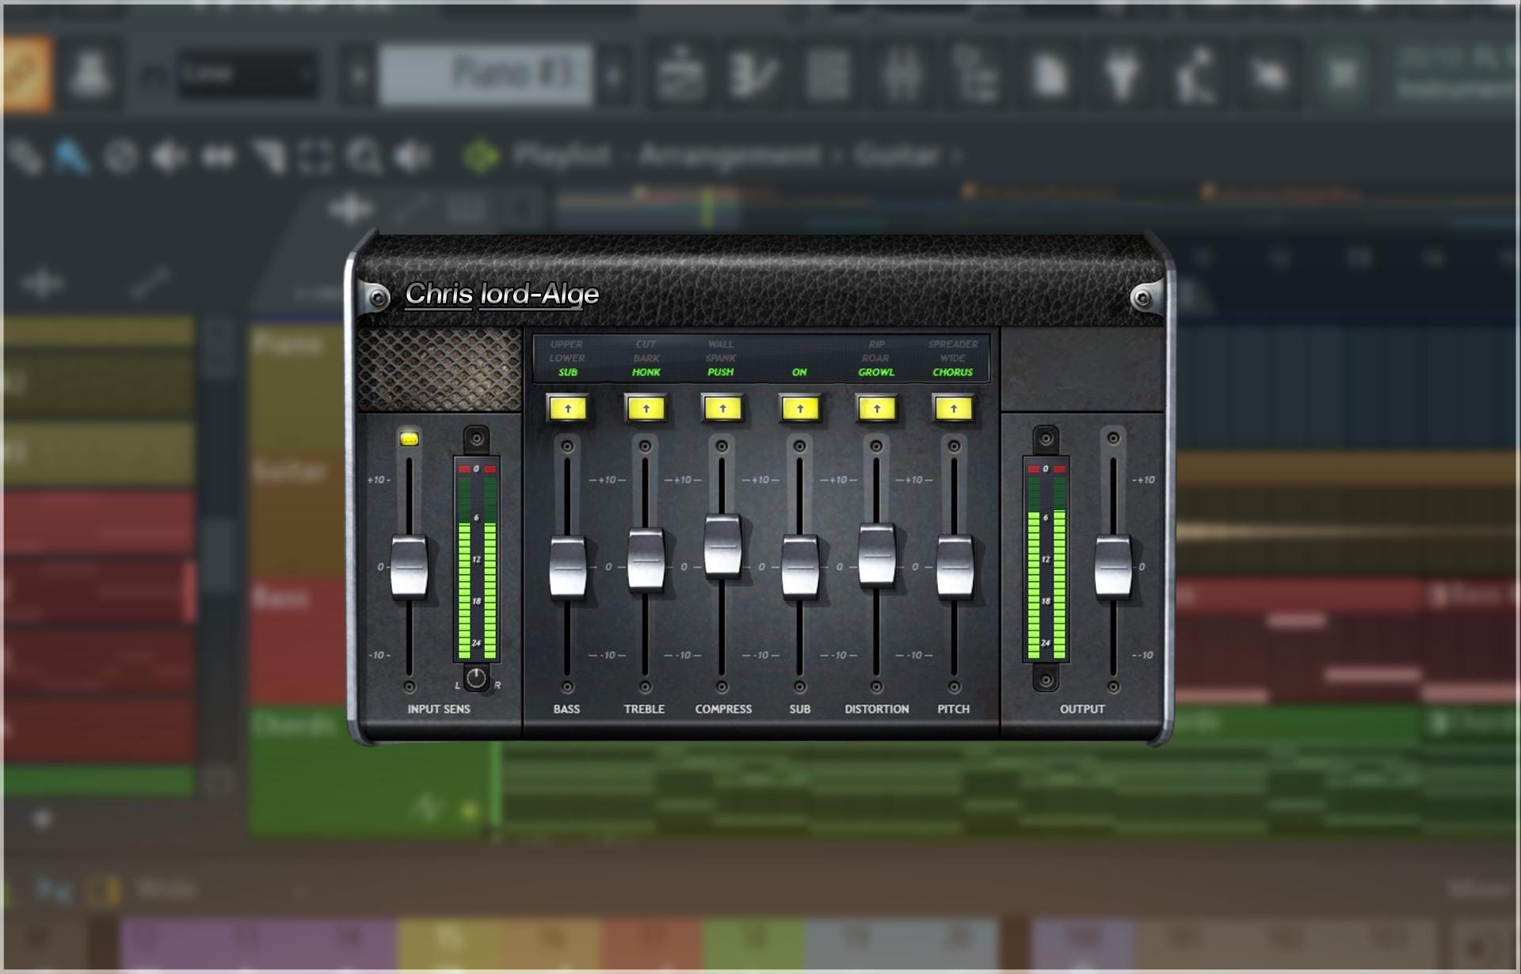Click the dim CUT text in display
Image resolution: width=1521 pixels, height=974 pixels.
coord(646,344)
